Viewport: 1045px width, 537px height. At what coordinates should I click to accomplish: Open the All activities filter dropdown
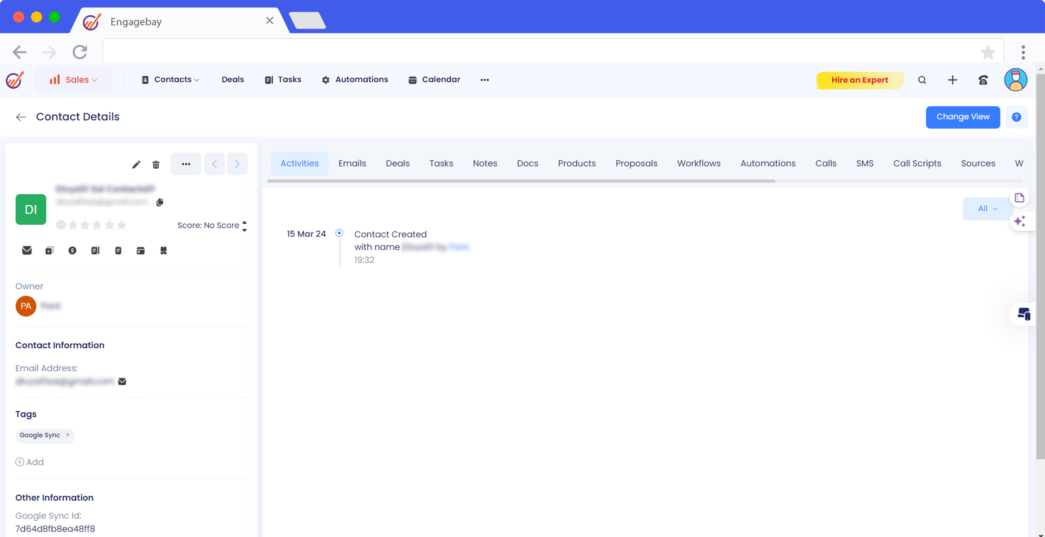click(x=987, y=209)
